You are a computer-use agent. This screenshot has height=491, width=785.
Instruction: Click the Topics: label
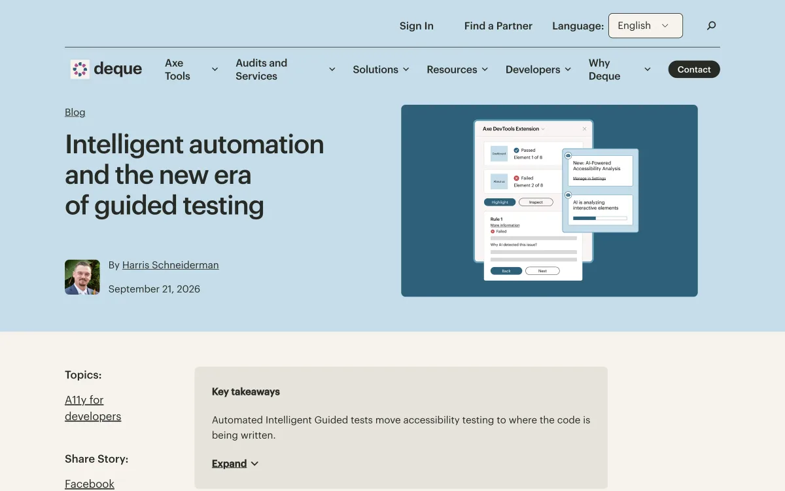point(83,375)
